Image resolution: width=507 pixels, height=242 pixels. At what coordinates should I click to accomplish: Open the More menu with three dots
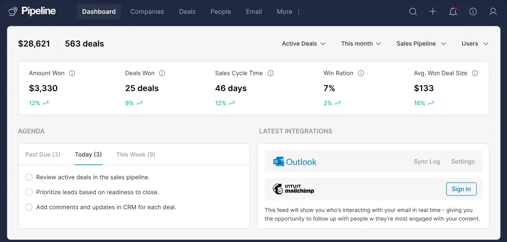(288, 12)
